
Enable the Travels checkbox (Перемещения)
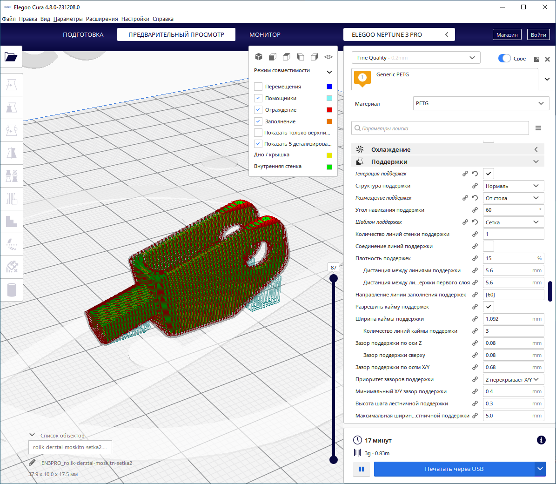[258, 87]
